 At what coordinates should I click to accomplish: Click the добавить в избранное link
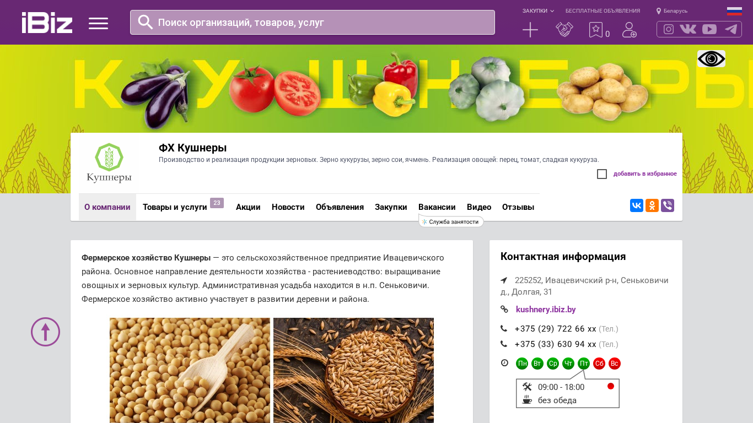[x=645, y=174]
